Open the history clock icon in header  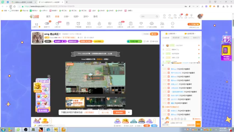[x=164, y=16]
